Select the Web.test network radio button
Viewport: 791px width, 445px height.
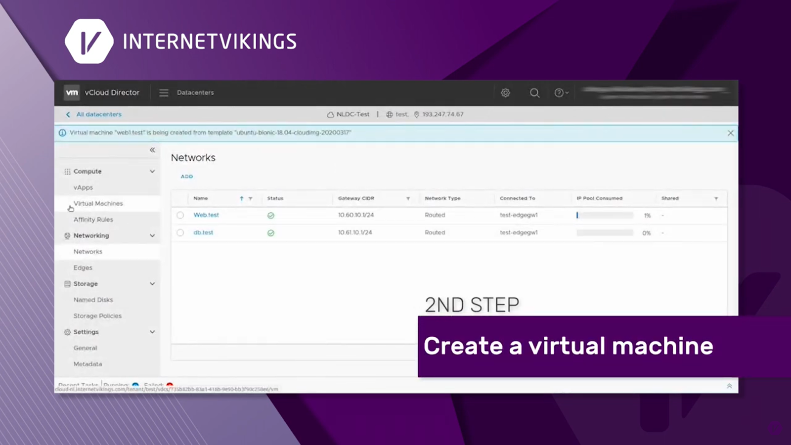tap(180, 215)
